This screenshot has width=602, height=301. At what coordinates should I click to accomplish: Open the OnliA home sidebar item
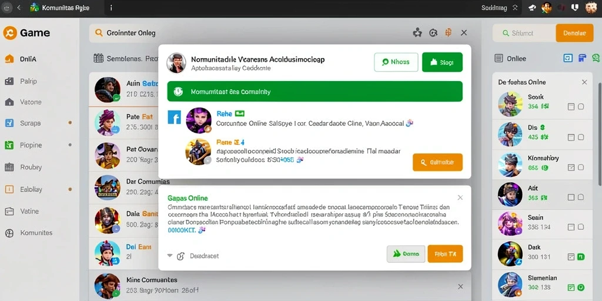tap(21, 59)
